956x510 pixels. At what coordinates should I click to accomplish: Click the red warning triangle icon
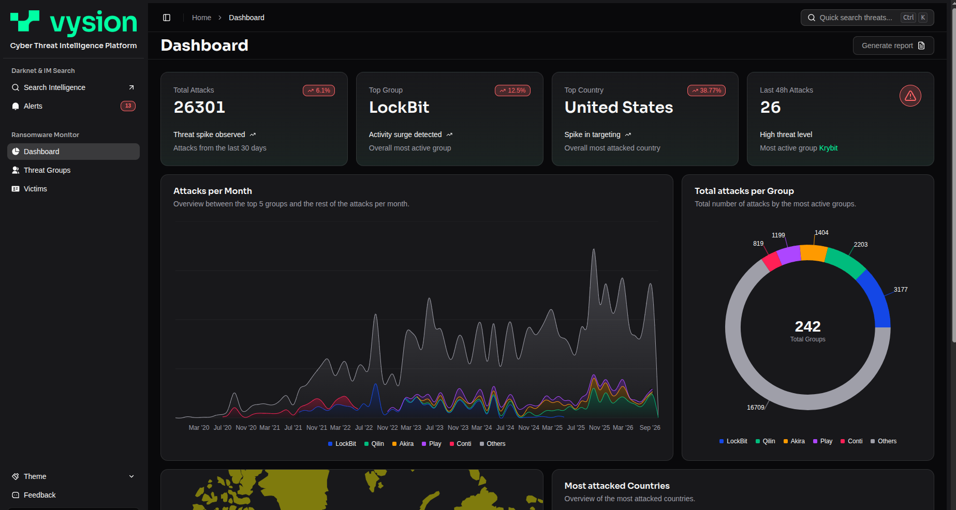pos(910,96)
